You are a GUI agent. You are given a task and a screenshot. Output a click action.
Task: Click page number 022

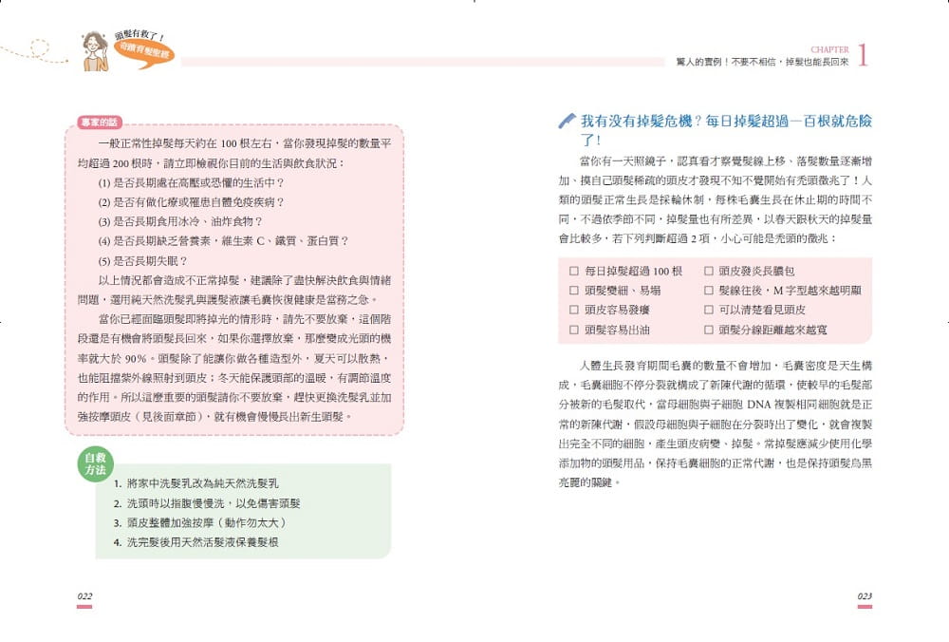pos(84,596)
